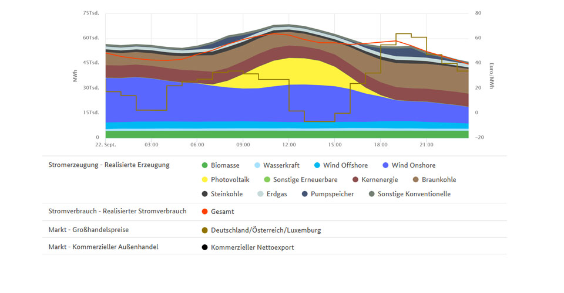564x293 pixels.
Task: Click the '30Tsd.' y-axis label
Action: (x=91, y=87)
